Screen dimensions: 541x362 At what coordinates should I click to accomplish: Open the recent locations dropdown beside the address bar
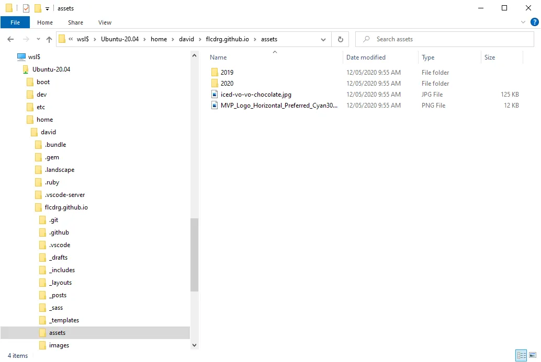323,39
